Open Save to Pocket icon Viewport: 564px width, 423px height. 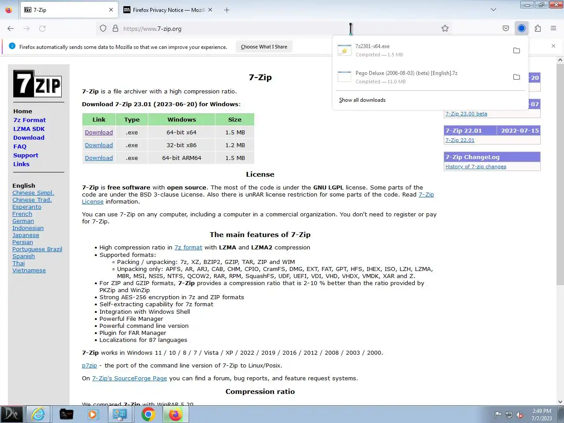tap(506, 29)
